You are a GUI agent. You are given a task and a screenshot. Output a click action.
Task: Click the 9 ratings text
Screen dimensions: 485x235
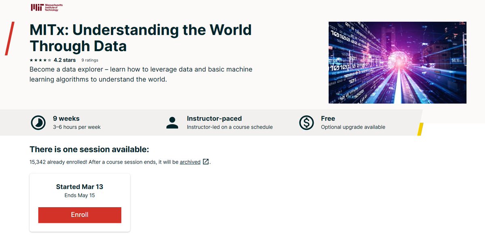[90, 60]
